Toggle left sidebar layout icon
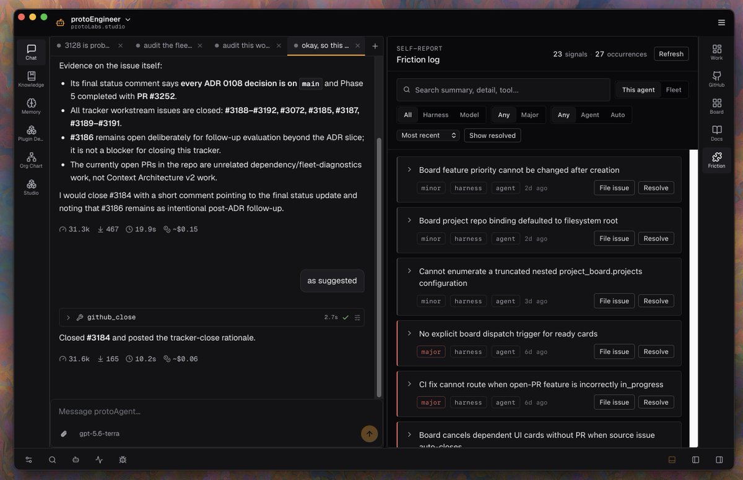The image size is (743, 480). click(695, 460)
